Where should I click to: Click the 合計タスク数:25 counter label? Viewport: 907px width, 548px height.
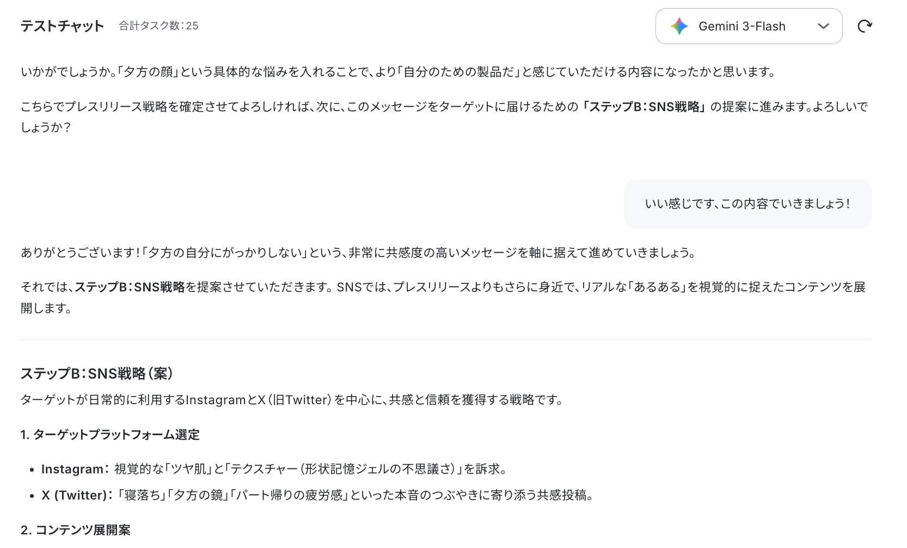tap(158, 26)
